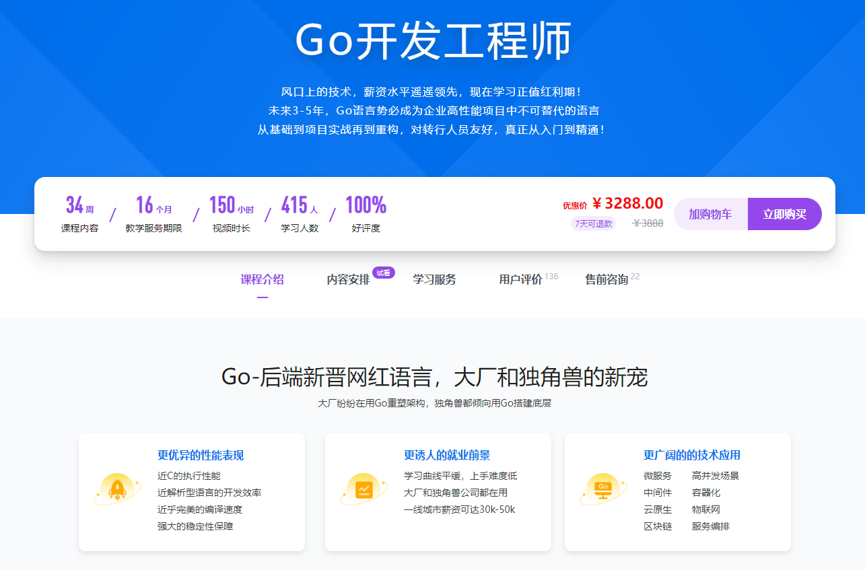865x570 pixels.
Task: Add course with 加购物车 button
Action: 710,214
